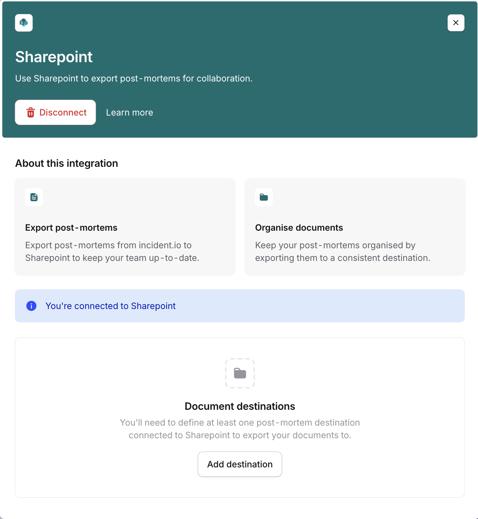Click the blue info icon in banner

32,306
